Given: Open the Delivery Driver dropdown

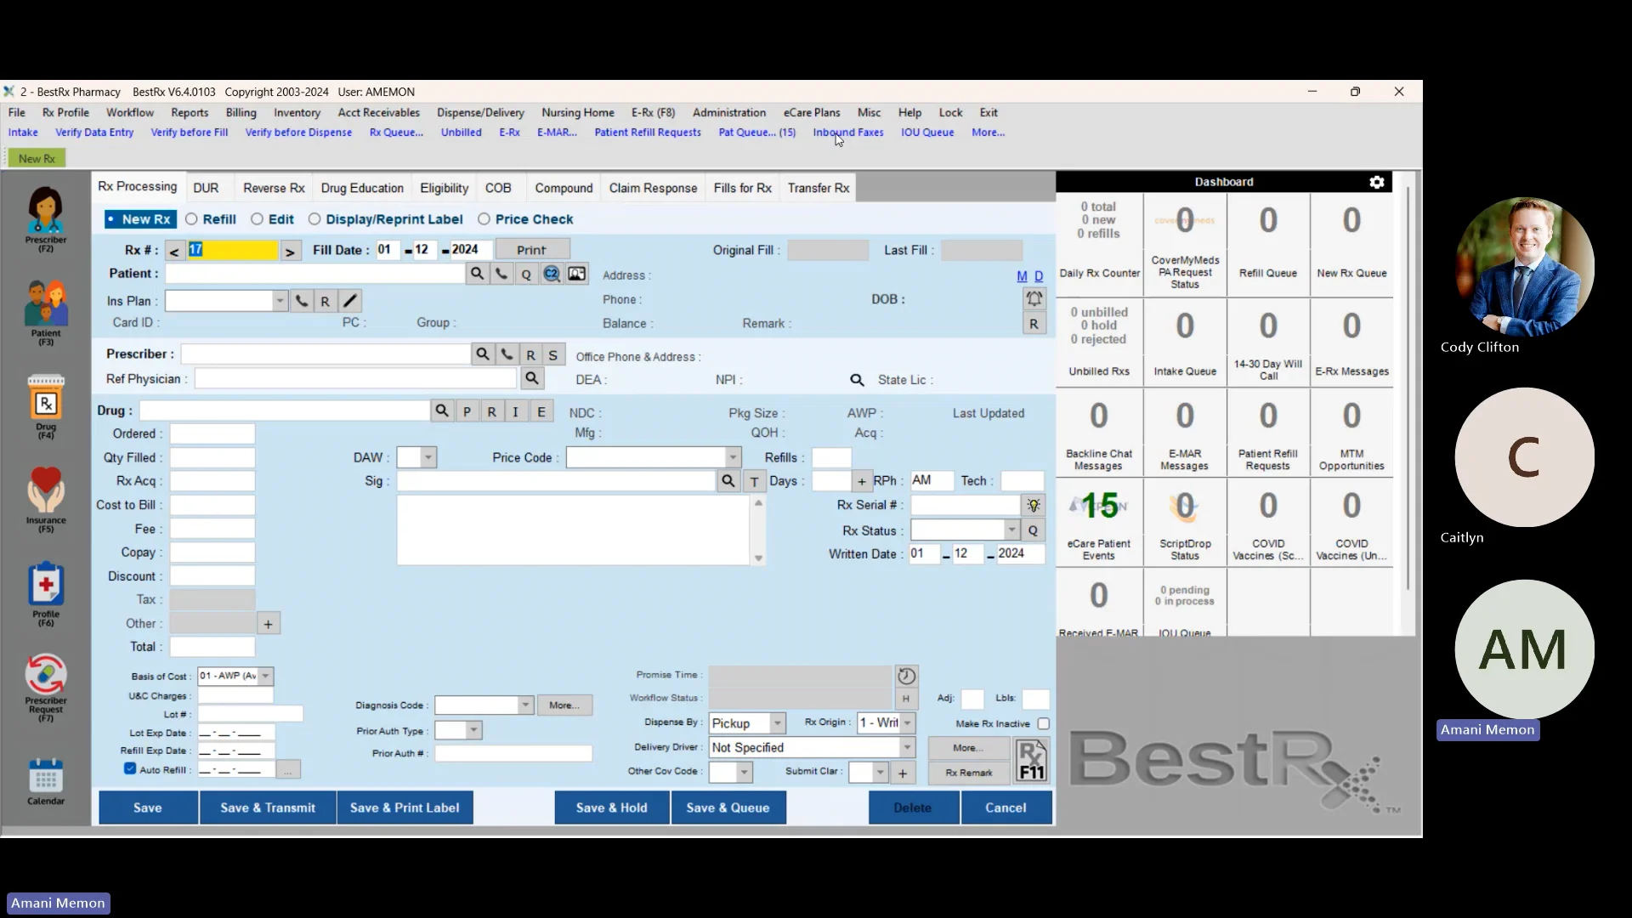Looking at the screenshot, I should [907, 748].
